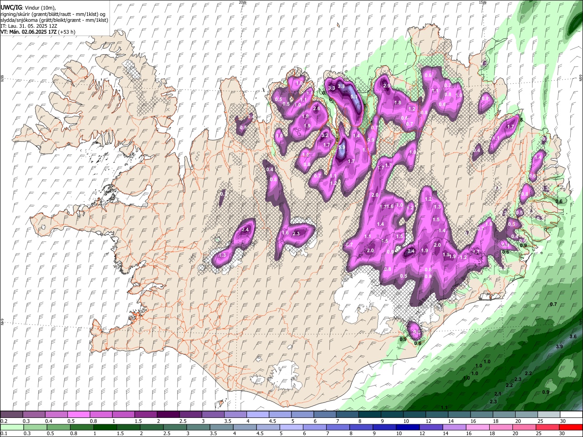
Task: Select the 'IT: Lau. 31. 05. 2025 12Z' line
Action: click(28, 26)
